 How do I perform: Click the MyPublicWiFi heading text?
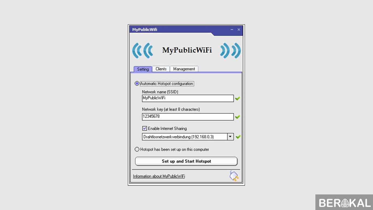187,50
